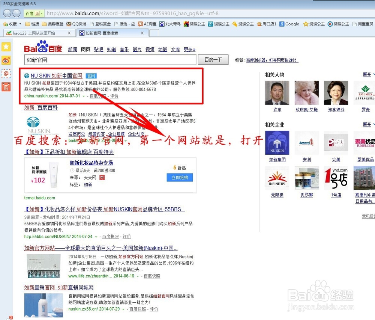
Task: Expand arrow next to hzp.55bbs.com result
Action: click(96, 237)
